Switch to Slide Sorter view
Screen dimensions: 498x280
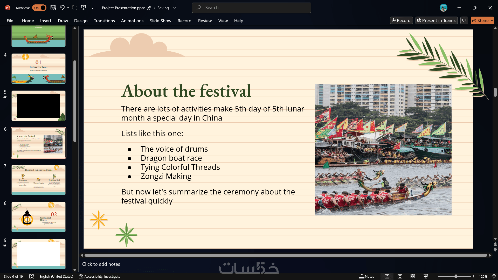pos(400,276)
